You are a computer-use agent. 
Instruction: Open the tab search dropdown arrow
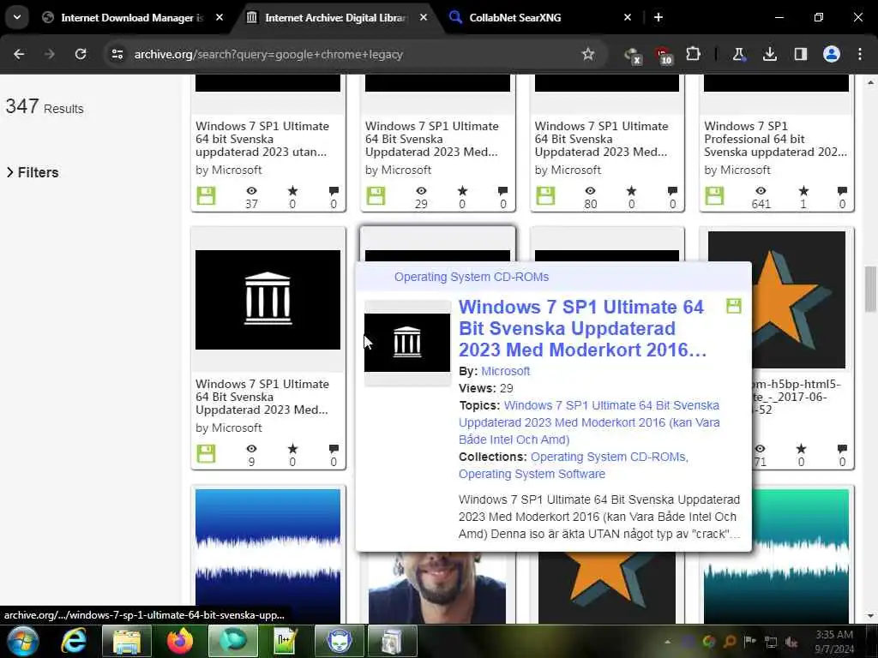point(17,17)
